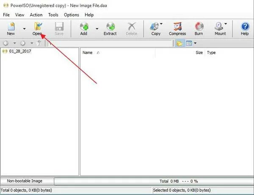
Task: Click the Non-bootable Image button
Action: click(27, 181)
